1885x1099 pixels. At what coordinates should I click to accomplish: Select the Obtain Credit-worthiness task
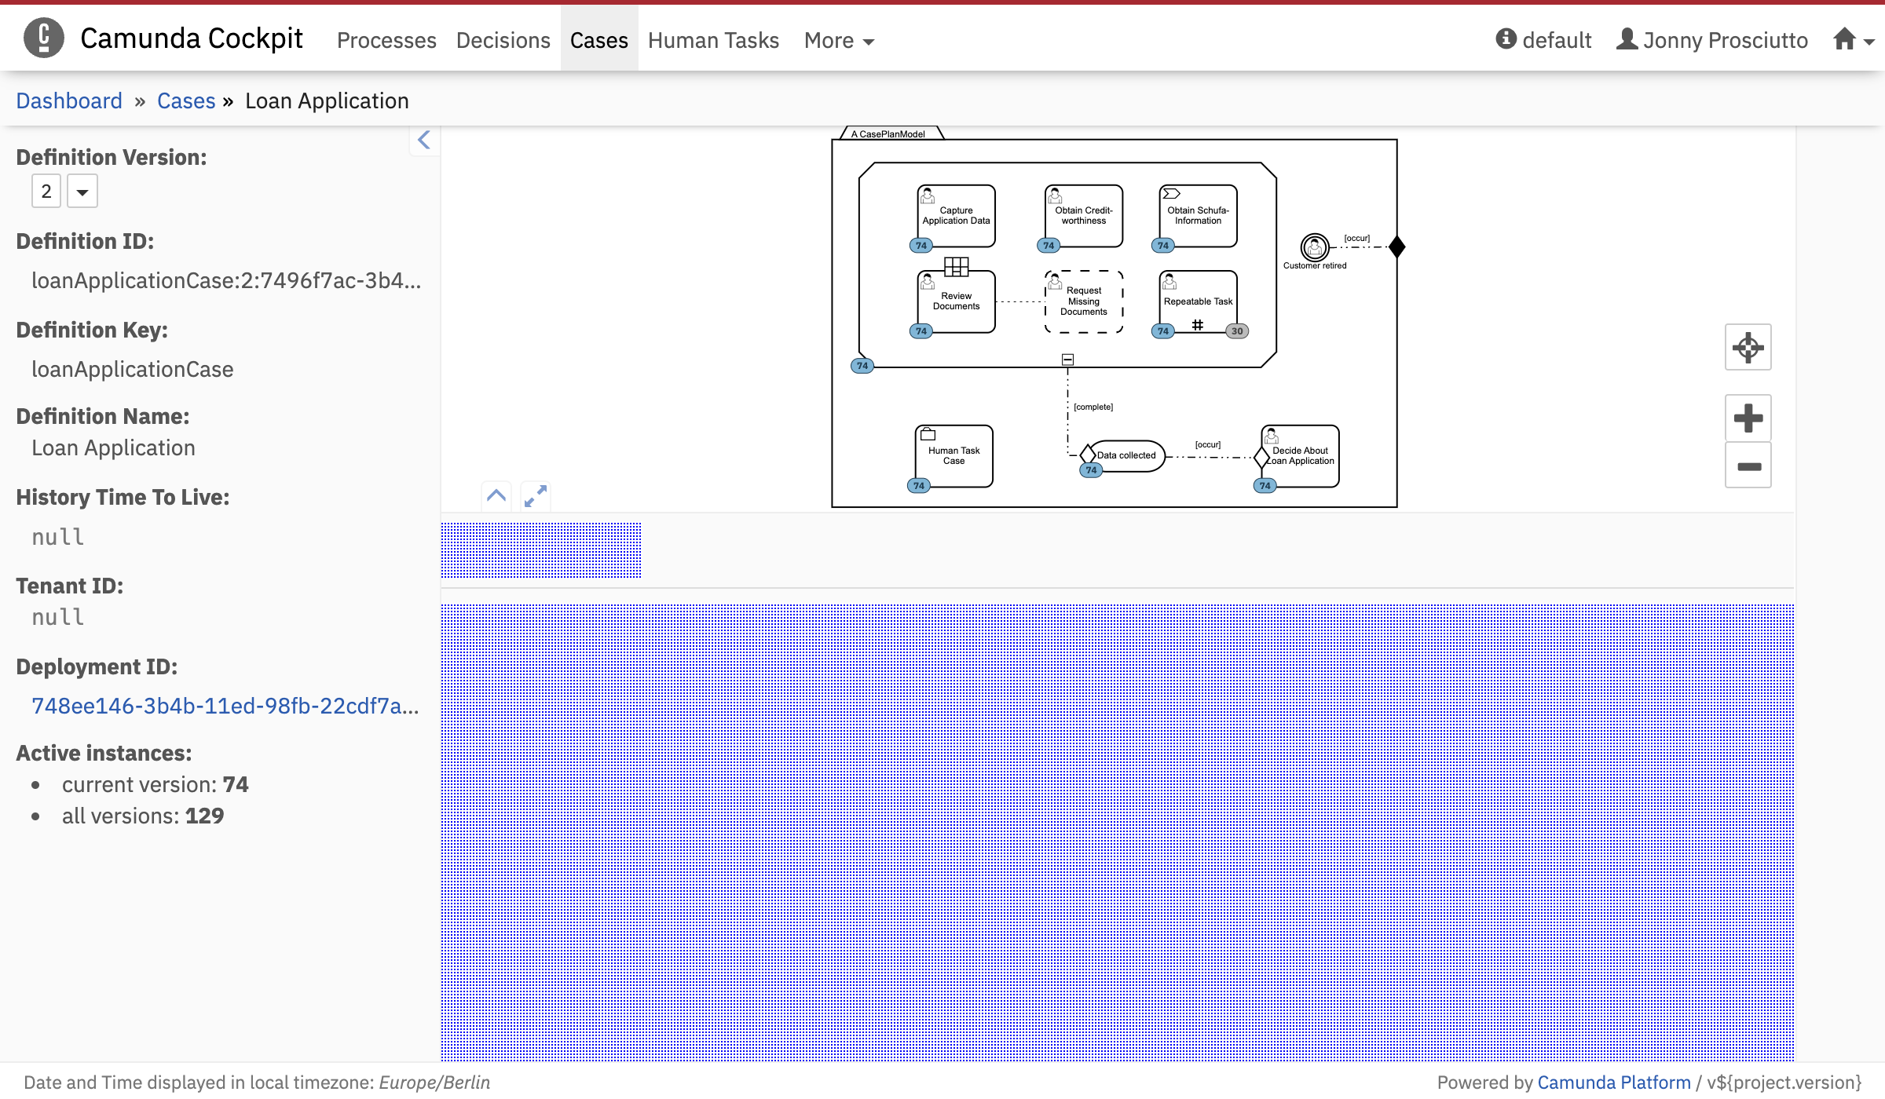[1084, 216]
